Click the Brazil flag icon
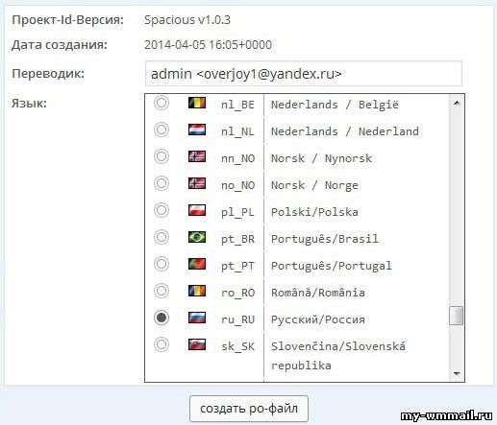The image size is (497, 425). tap(197, 237)
